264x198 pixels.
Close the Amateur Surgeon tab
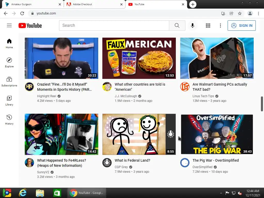[60, 4]
